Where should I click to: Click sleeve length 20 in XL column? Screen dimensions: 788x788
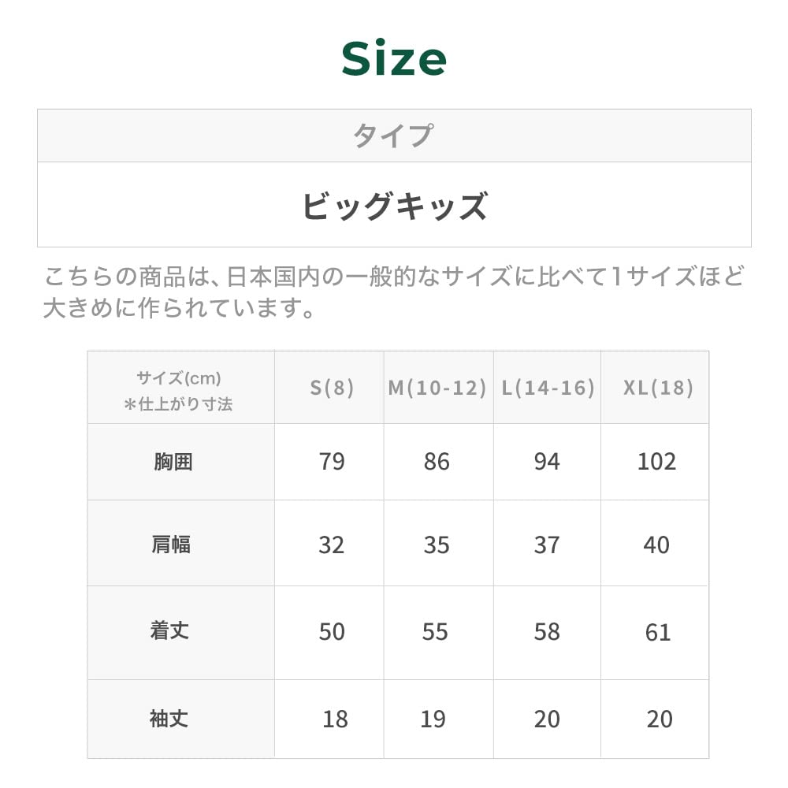tap(660, 719)
